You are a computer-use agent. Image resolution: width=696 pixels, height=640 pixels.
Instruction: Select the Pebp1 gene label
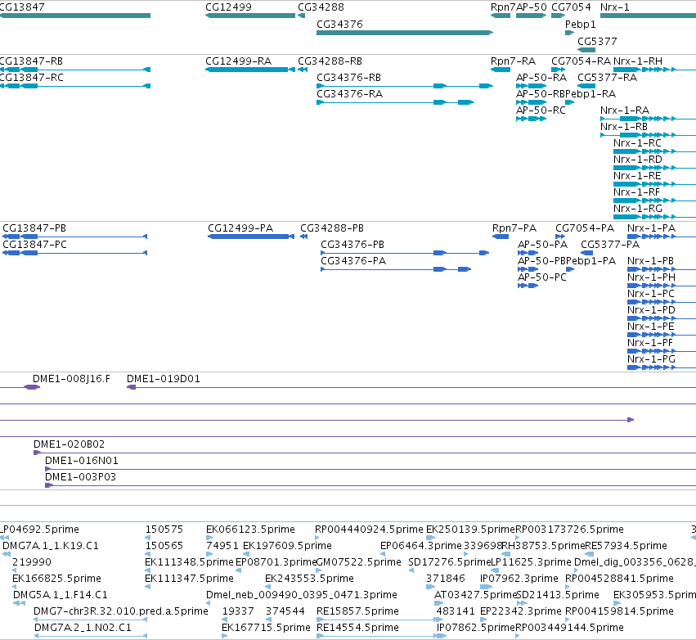click(580, 25)
